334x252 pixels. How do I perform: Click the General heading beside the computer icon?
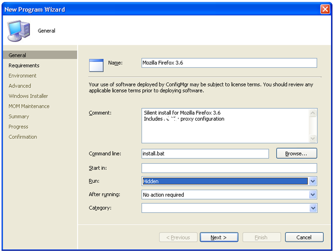[46, 31]
